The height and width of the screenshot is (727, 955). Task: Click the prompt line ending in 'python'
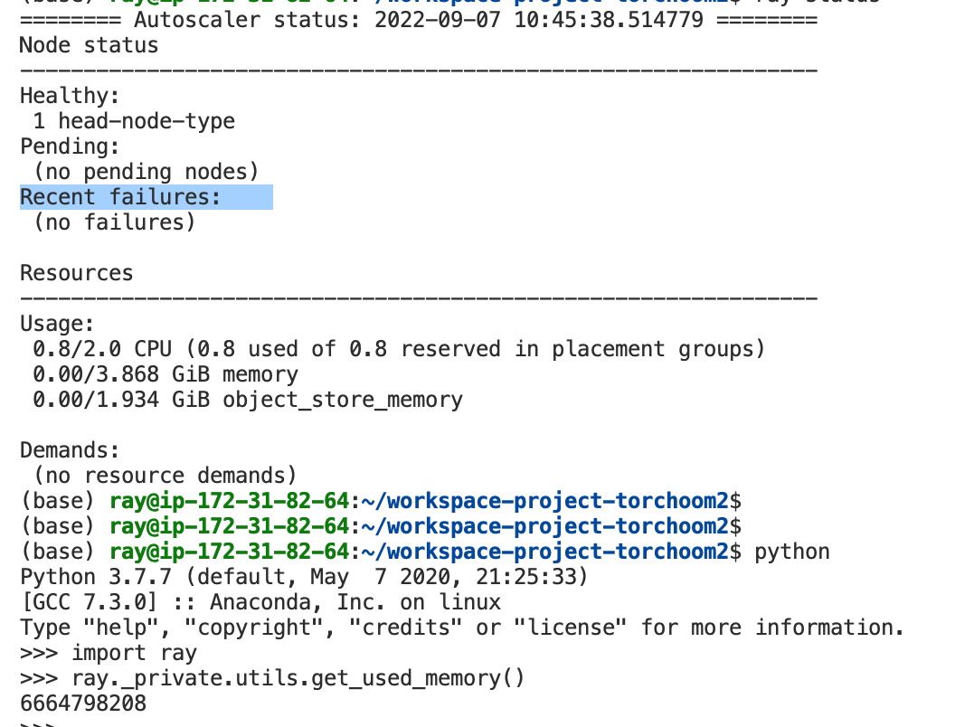coord(425,552)
